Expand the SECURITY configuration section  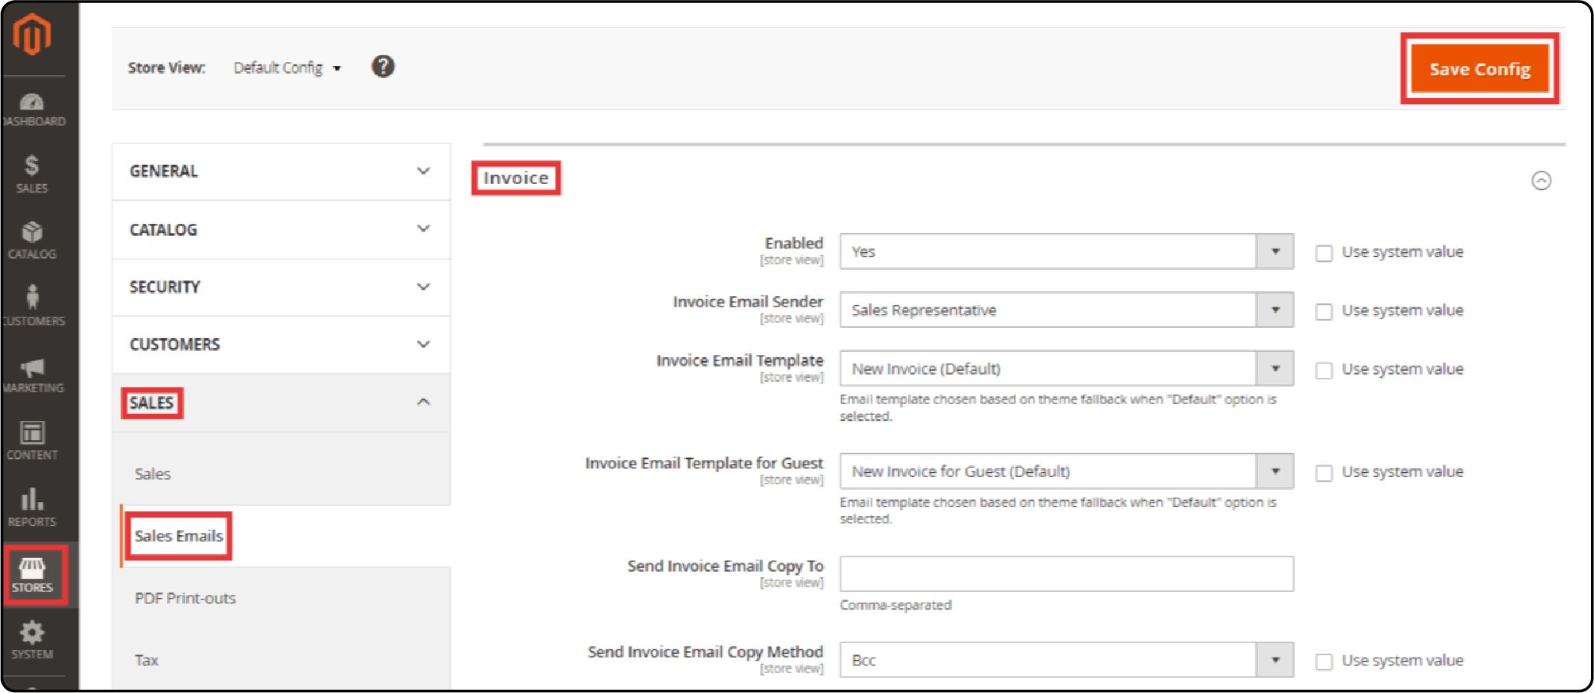(x=281, y=287)
